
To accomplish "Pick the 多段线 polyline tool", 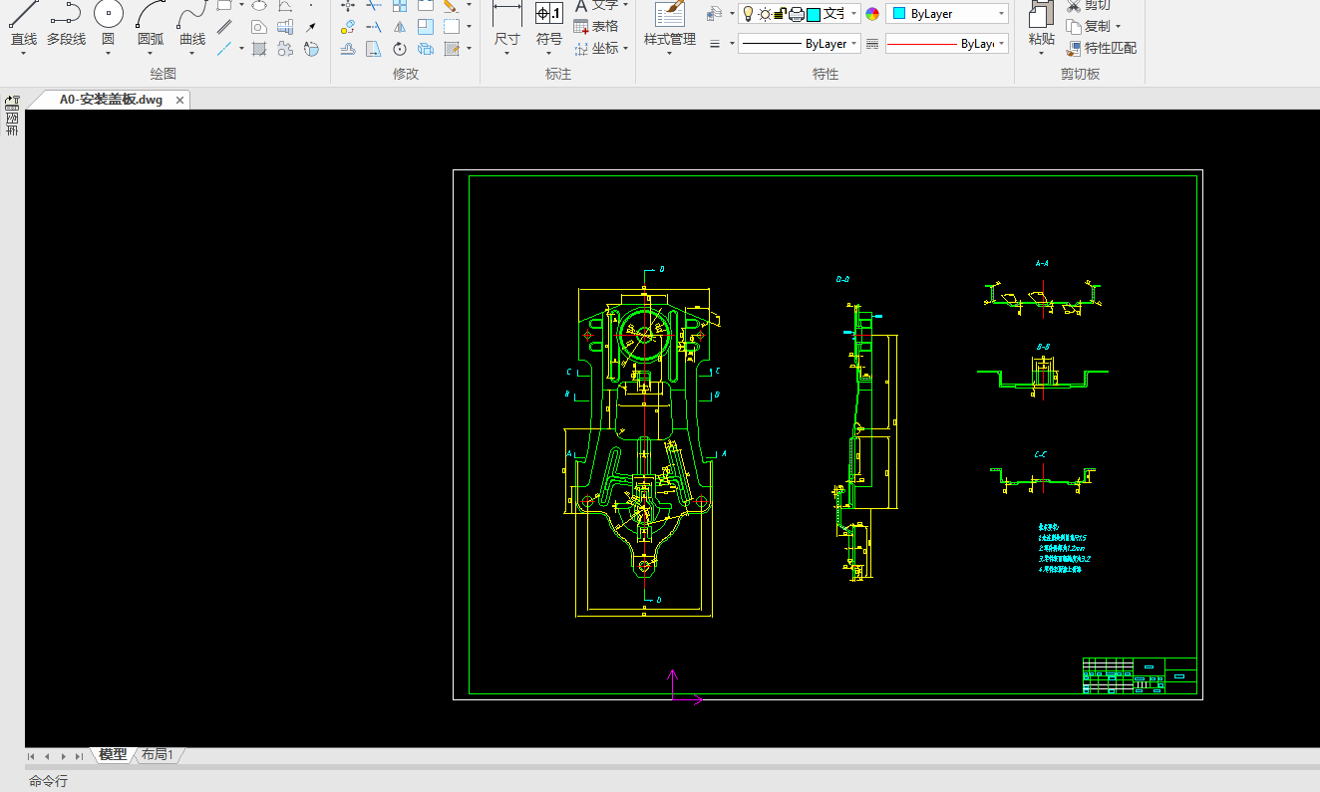I will [66, 22].
